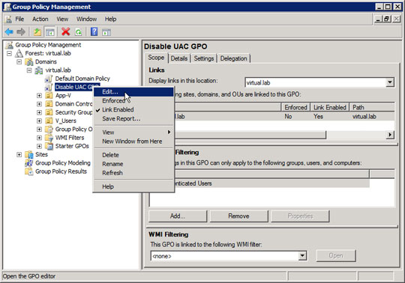Choose Edit... from the context menu
The image size is (405, 283).
[x=133, y=92]
